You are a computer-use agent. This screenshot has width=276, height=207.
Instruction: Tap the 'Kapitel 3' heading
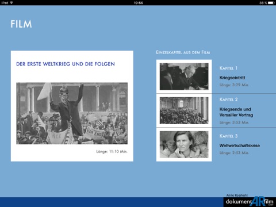[228, 136]
